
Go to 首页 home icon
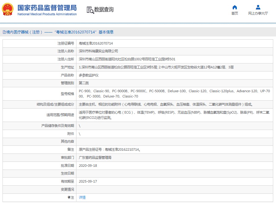click(235, 7)
